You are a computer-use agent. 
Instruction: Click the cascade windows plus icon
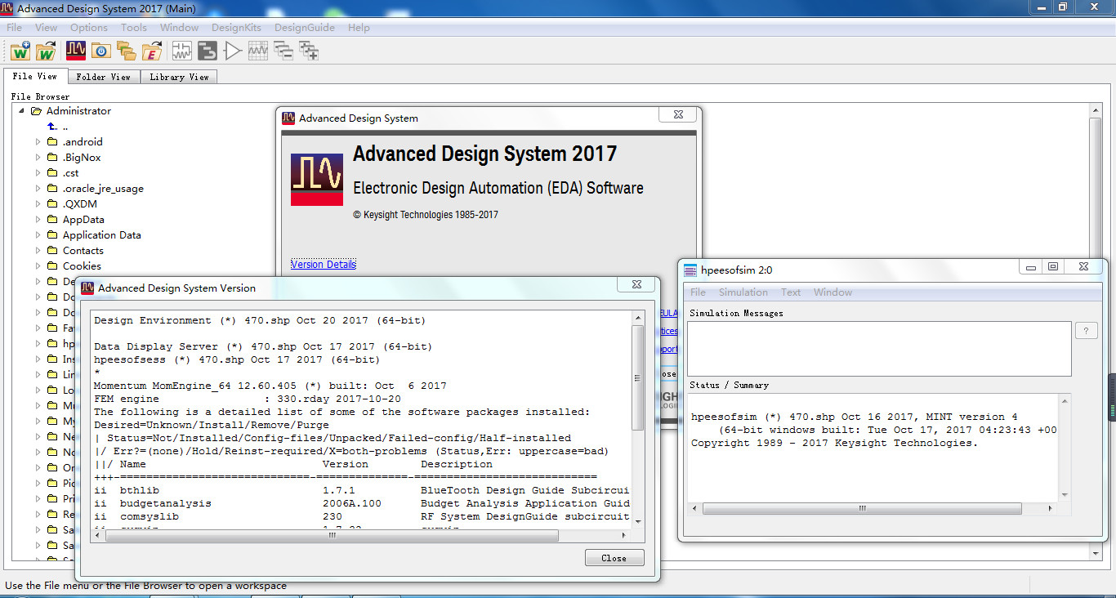point(310,50)
